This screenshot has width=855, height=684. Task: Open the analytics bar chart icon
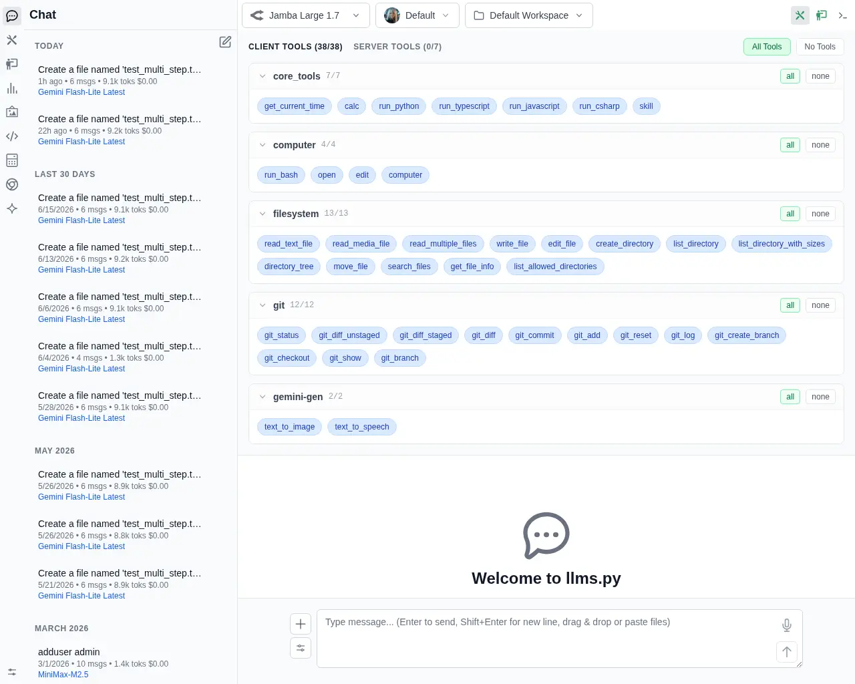pos(12,88)
